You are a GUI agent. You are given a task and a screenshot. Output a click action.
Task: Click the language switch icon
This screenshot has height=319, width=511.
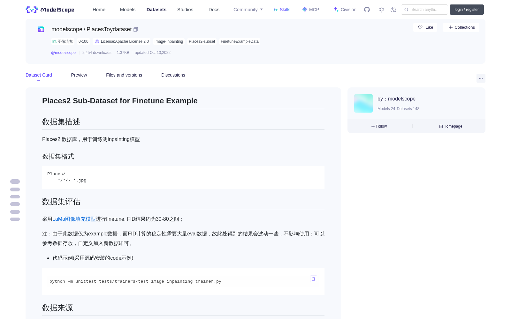tap(393, 10)
